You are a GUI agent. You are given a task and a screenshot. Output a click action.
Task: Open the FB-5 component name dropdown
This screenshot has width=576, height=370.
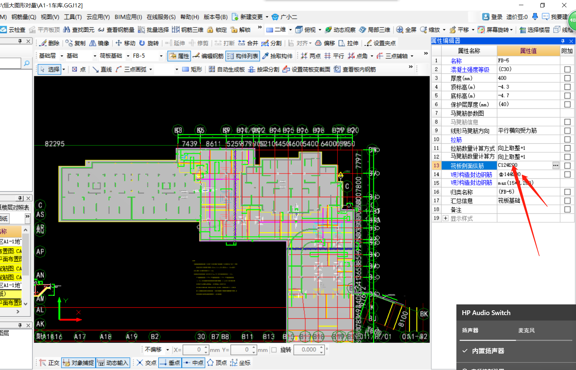[161, 56]
